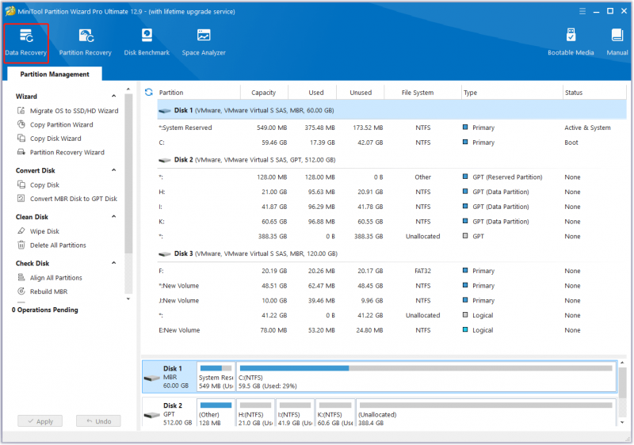The image size is (634, 445).
Task: Select Disk 2 drive icon in disk map
Action: click(152, 415)
